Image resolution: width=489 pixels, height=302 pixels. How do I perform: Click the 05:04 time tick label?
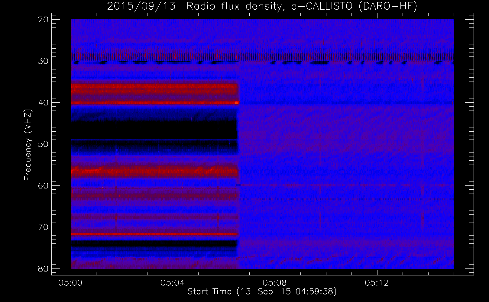click(173, 283)
